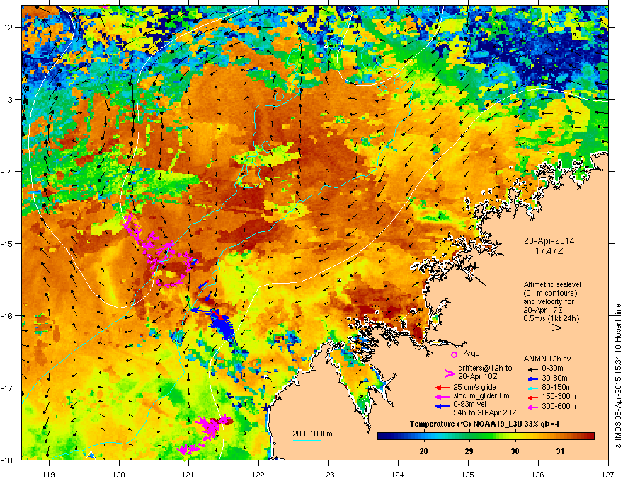
Task: Select the '20-Apr-2014' date text
Action: pos(549,241)
